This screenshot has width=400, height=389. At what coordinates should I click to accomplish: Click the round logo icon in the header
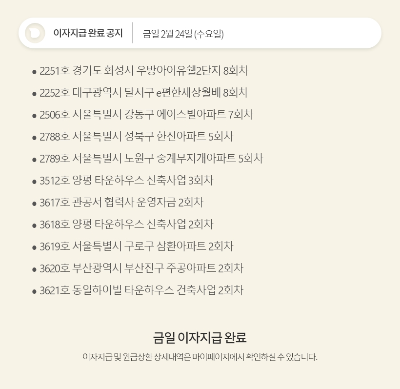click(x=35, y=33)
